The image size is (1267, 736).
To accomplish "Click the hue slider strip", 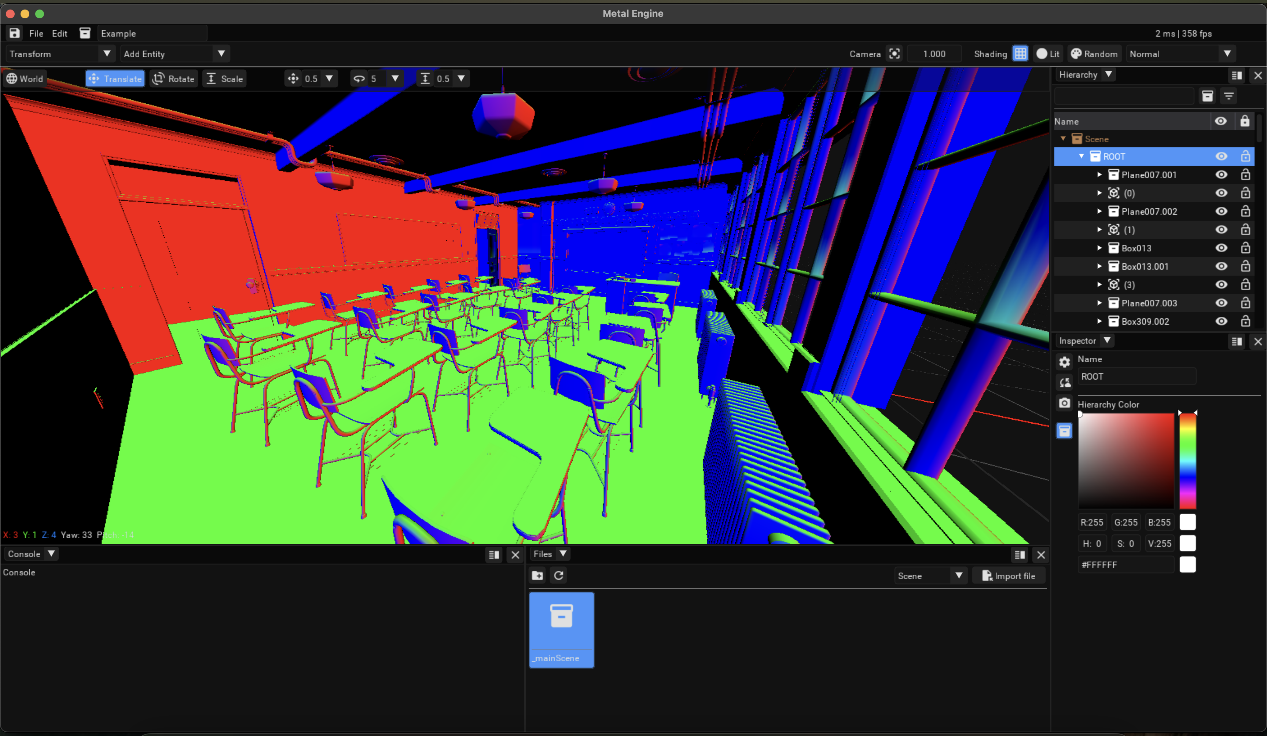I will point(1187,460).
